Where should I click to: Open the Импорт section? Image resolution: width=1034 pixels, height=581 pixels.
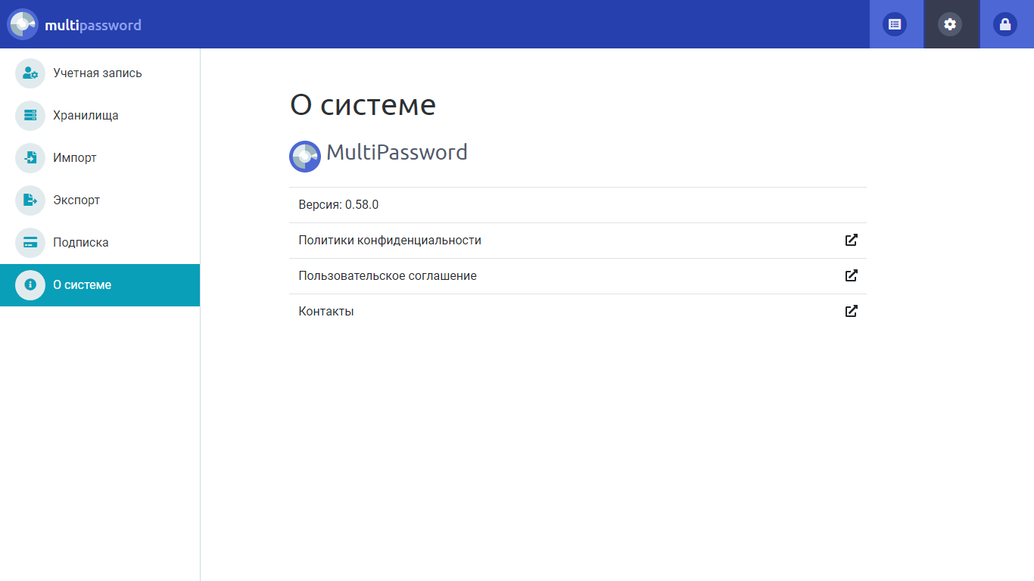click(100, 158)
